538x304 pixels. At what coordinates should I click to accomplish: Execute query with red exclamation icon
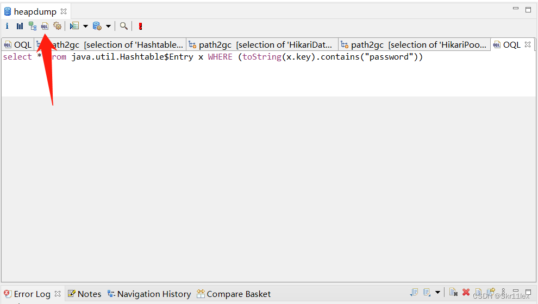click(x=140, y=27)
